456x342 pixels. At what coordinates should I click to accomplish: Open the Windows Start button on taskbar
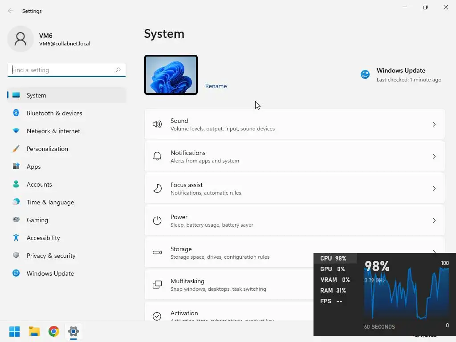tap(15, 331)
